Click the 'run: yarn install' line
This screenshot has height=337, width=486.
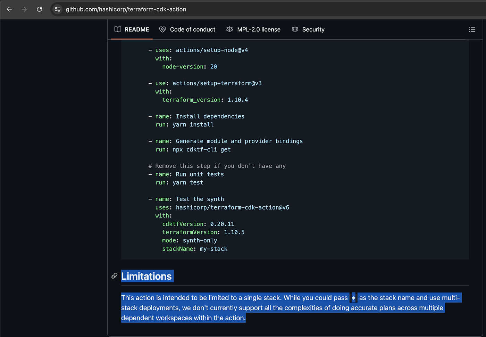184,125
